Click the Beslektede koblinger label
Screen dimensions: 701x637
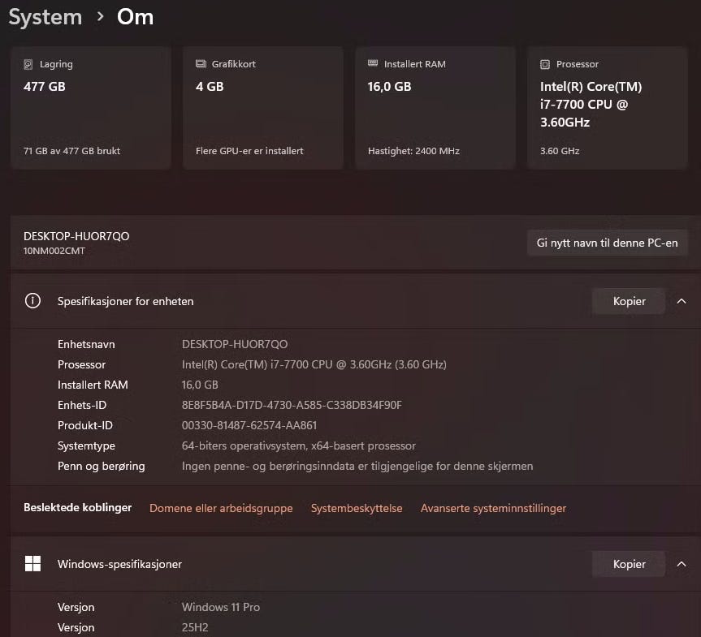click(77, 507)
